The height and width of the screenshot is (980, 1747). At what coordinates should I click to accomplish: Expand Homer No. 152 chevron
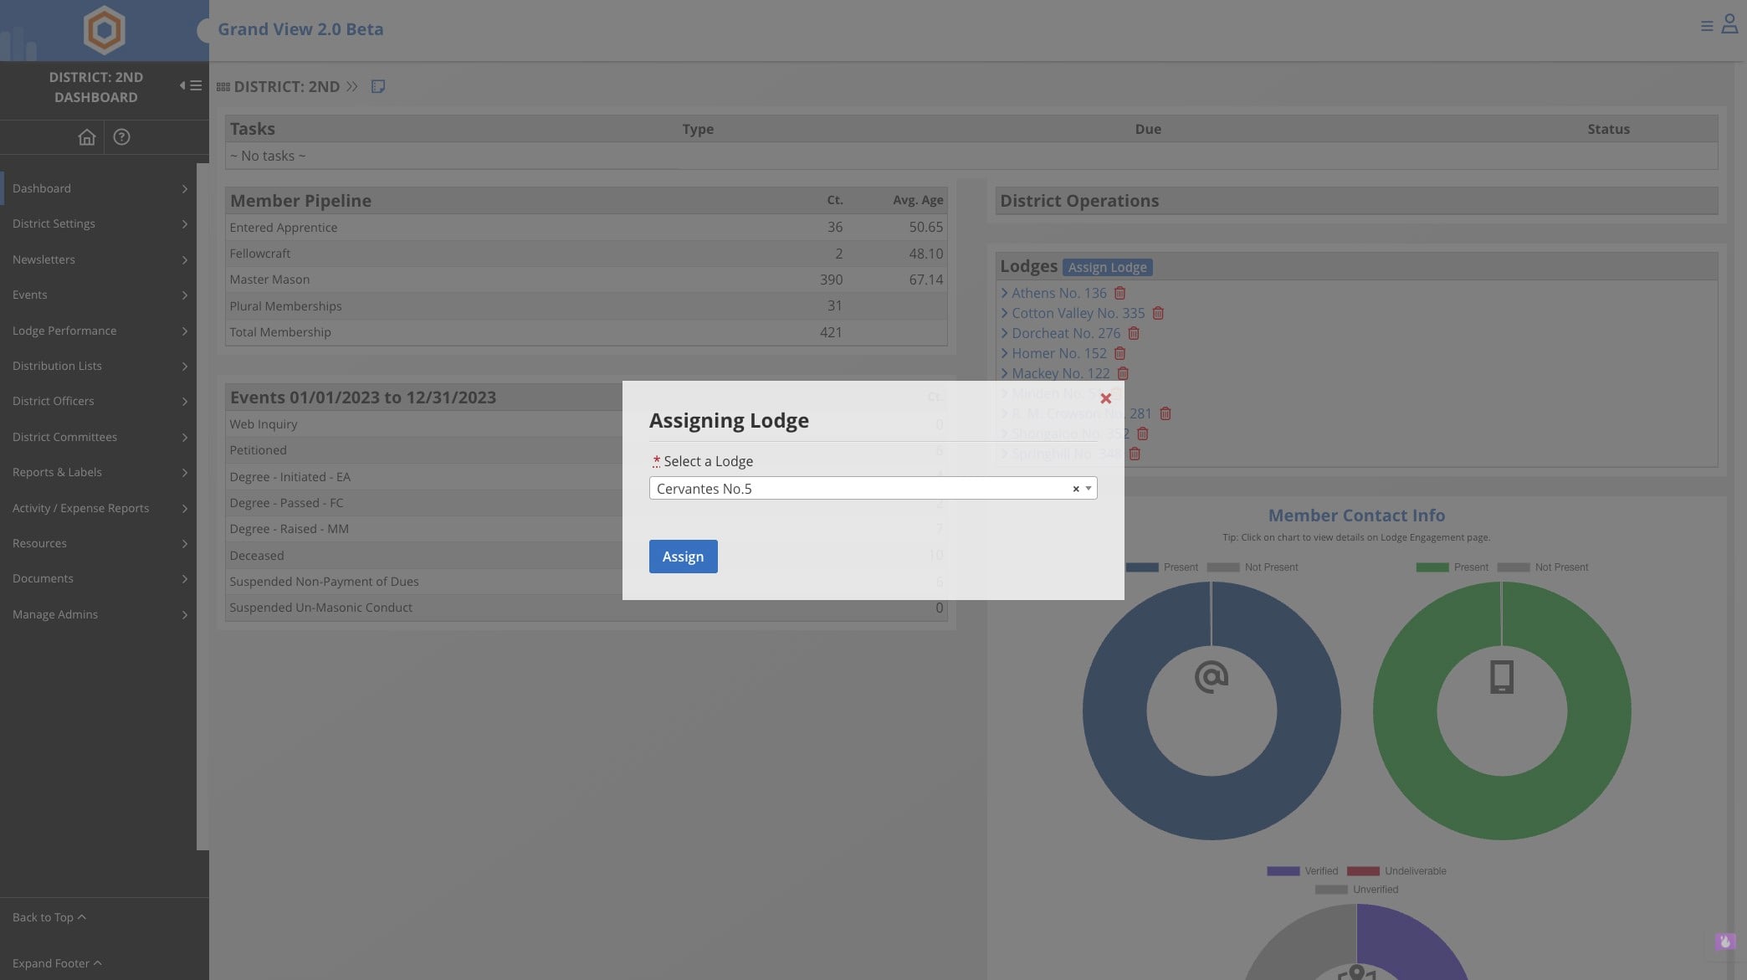1004,353
